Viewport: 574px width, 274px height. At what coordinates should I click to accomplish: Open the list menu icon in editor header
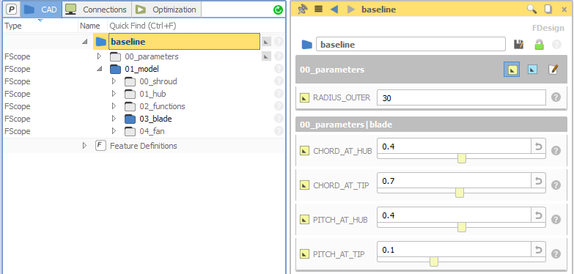(x=318, y=9)
